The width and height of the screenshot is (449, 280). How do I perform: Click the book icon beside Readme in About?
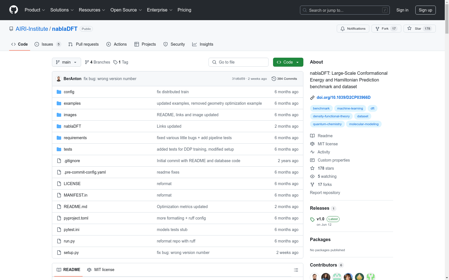coord(312,136)
